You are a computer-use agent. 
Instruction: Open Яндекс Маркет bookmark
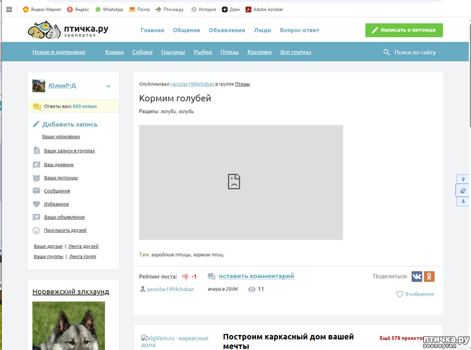[x=42, y=9]
